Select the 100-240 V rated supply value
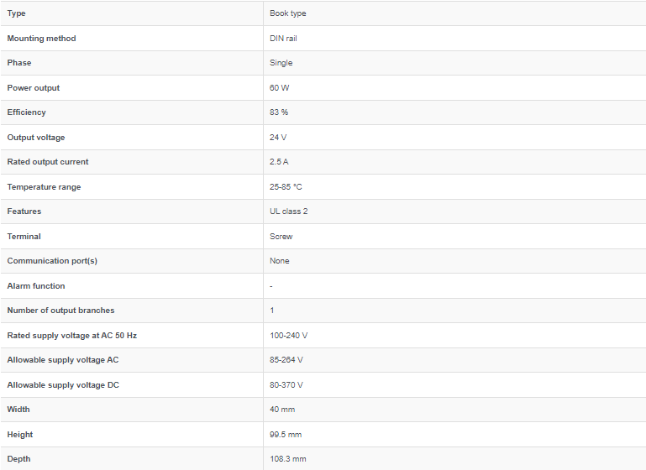 288,336
